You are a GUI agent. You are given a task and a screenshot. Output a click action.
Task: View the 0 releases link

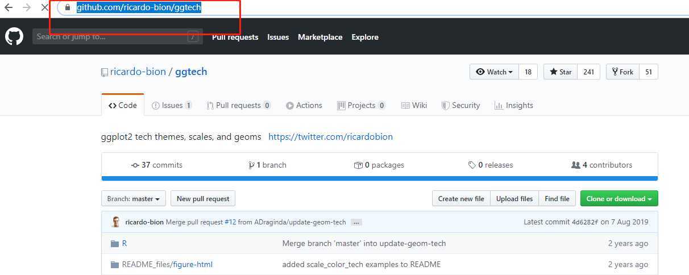tap(490, 165)
